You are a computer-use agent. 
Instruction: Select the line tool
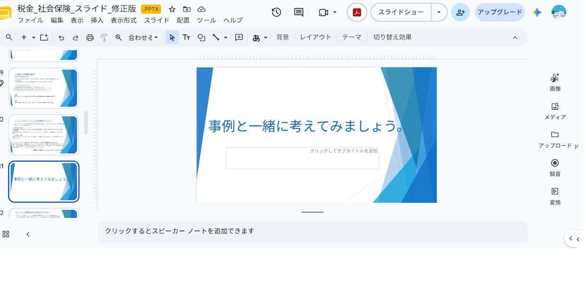tap(216, 37)
